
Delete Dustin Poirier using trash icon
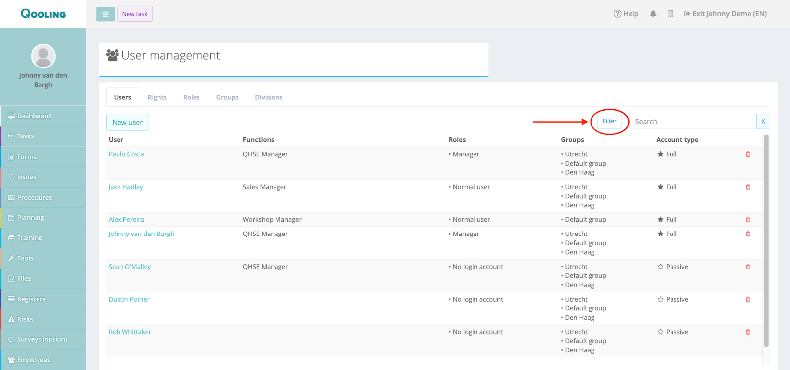pyautogui.click(x=748, y=299)
